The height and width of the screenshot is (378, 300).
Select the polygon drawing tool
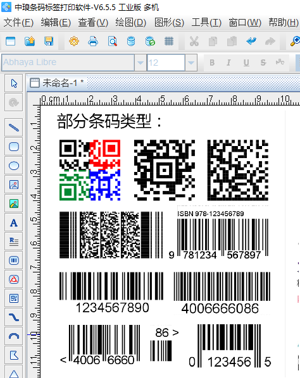pyautogui.click(x=14, y=355)
